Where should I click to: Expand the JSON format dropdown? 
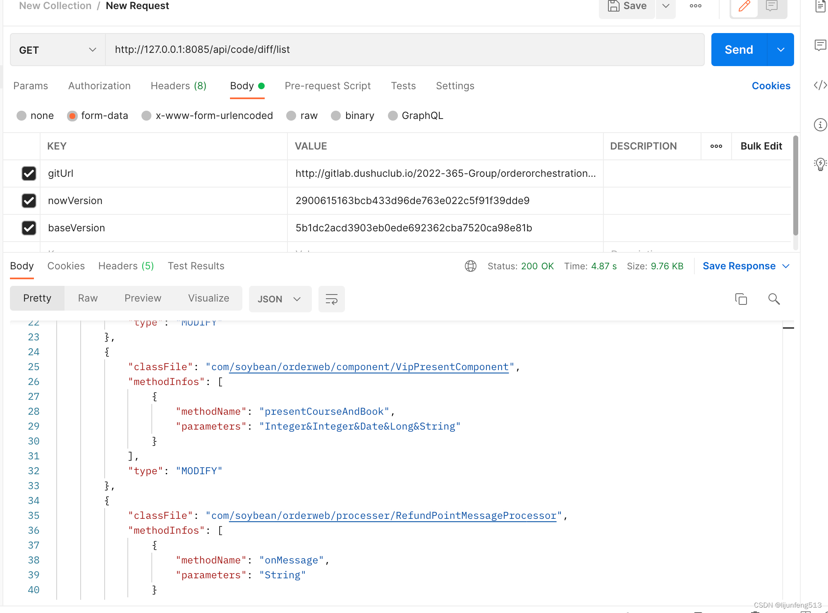click(x=280, y=299)
